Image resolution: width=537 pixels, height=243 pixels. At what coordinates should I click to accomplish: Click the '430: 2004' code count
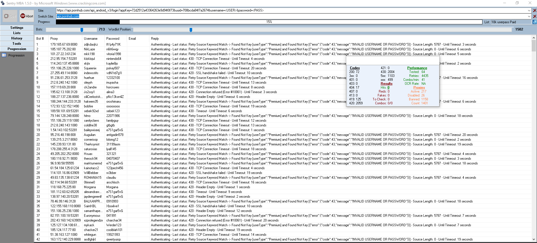click(x=387, y=72)
